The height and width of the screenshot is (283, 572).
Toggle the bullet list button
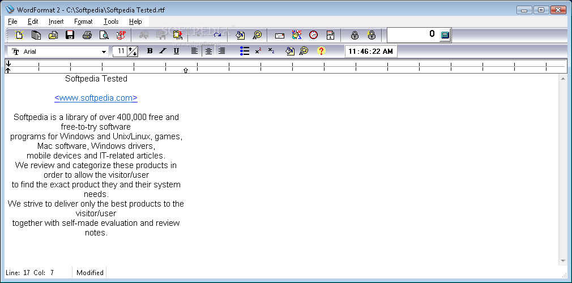[245, 51]
